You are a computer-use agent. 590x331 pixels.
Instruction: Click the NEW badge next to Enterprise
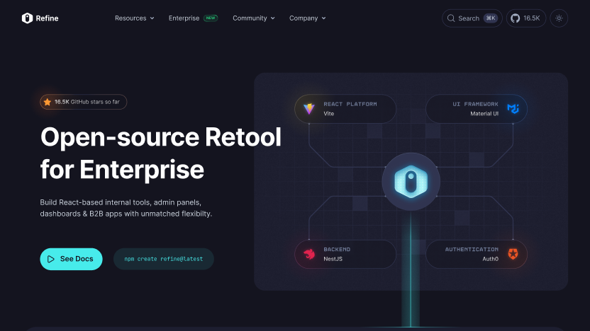click(x=211, y=18)
